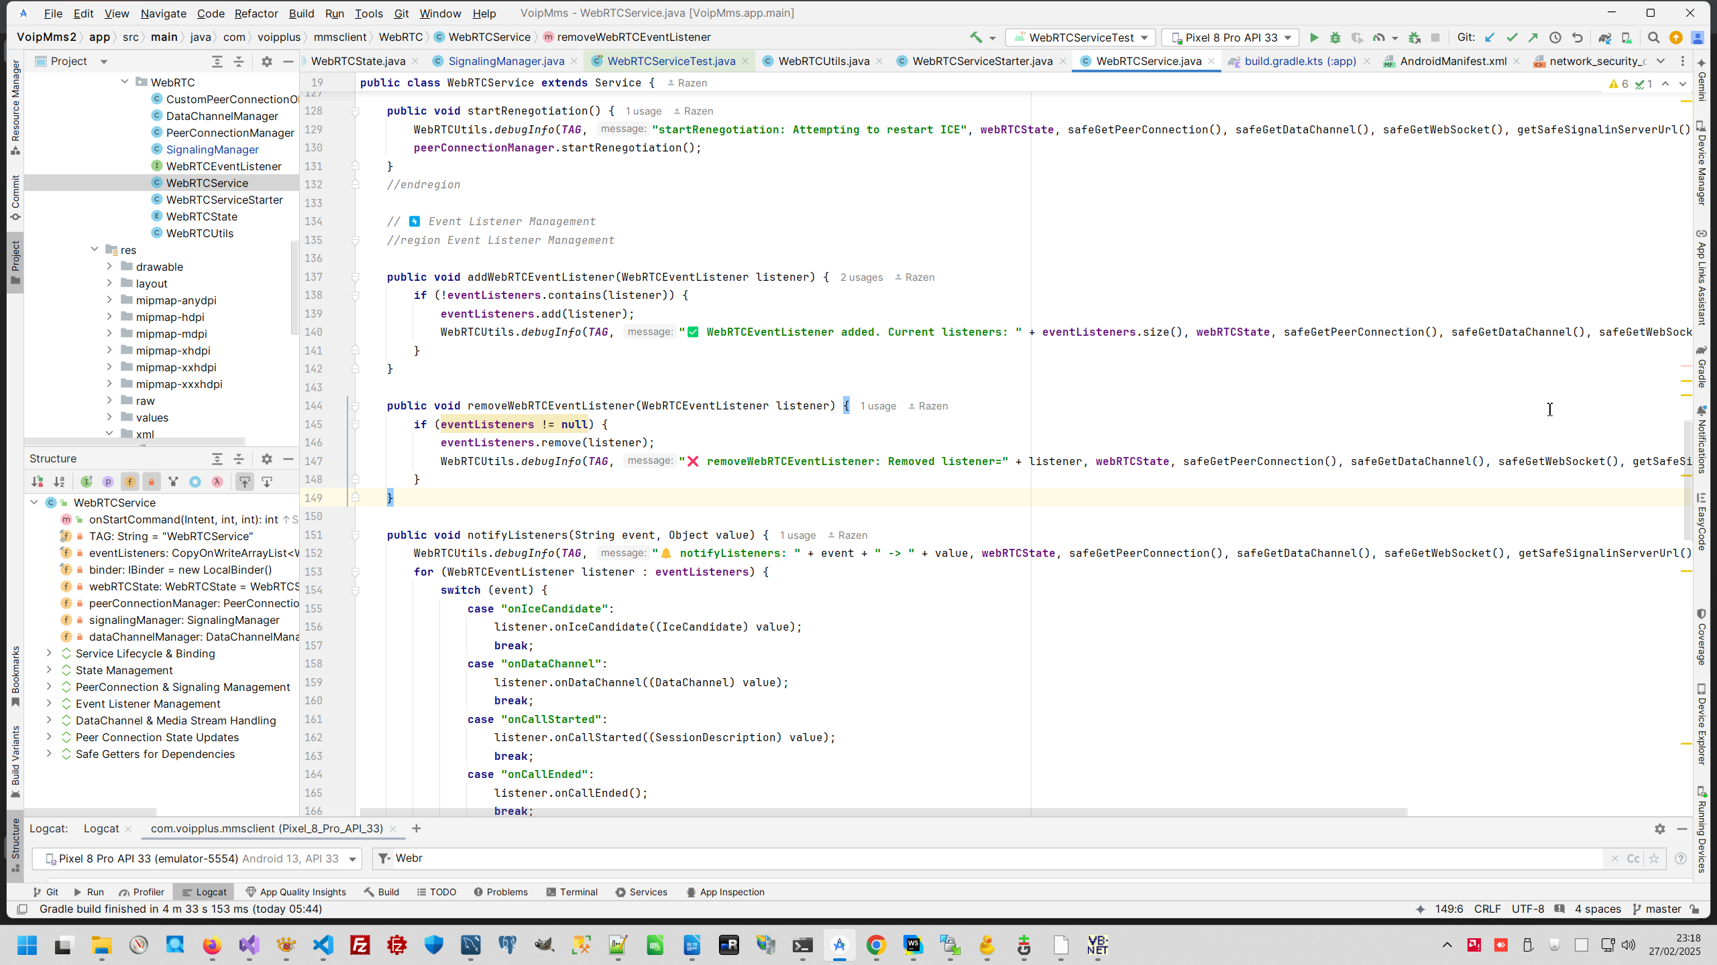Run the app with the green play button

1314,38
